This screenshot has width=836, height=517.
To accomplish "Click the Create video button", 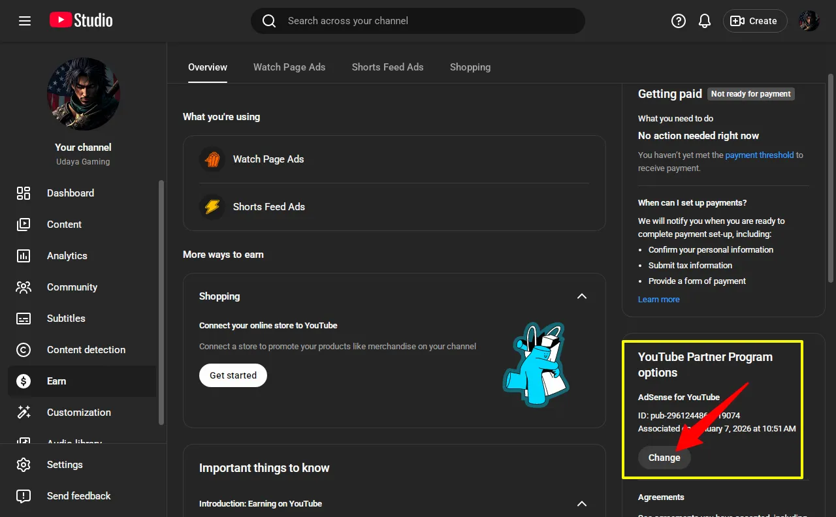I will (754, 21).
